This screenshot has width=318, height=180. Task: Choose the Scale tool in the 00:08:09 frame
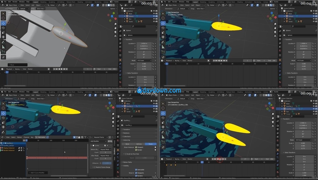point(3,122)
